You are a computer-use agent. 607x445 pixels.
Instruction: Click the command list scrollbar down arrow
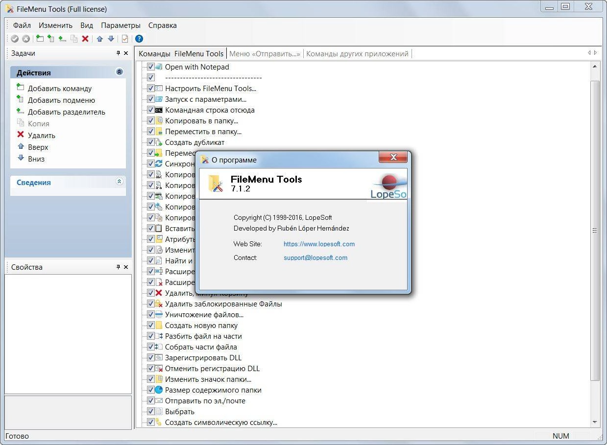[595, 422]
